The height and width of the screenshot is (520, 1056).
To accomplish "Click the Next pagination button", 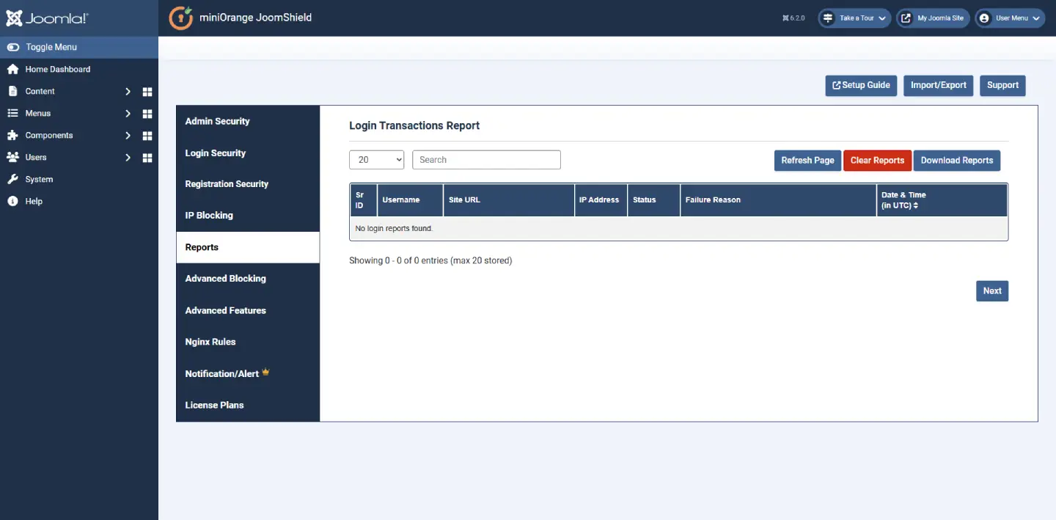I will [x=992, y=291].
